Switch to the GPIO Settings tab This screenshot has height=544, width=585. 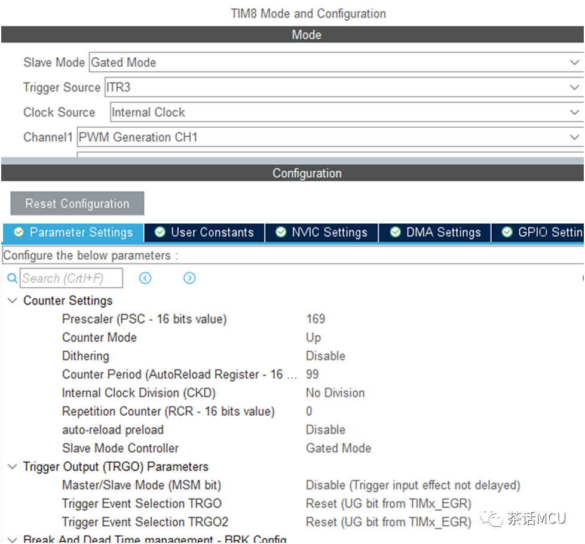pyautogui.click(x=538, y=233)
